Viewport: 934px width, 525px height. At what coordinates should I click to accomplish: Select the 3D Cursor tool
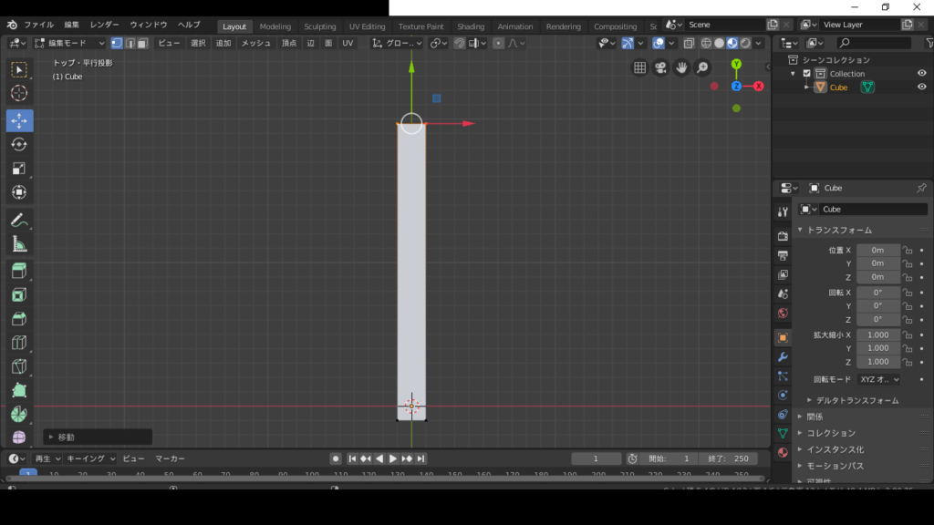(x=19, y=93)
